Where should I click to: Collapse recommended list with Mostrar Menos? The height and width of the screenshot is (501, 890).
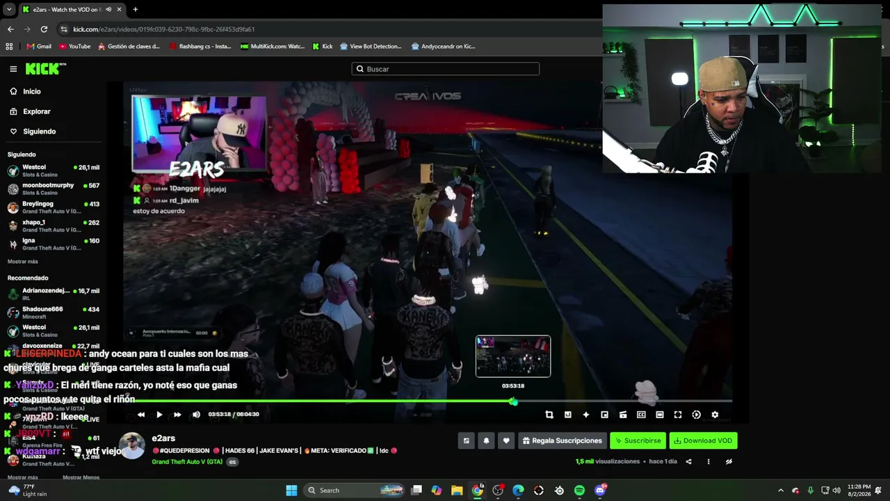(81, 477)
